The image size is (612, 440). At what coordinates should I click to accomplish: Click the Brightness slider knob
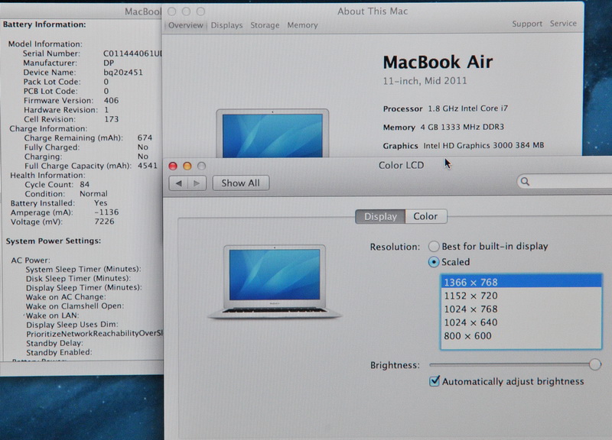point(595,364)
